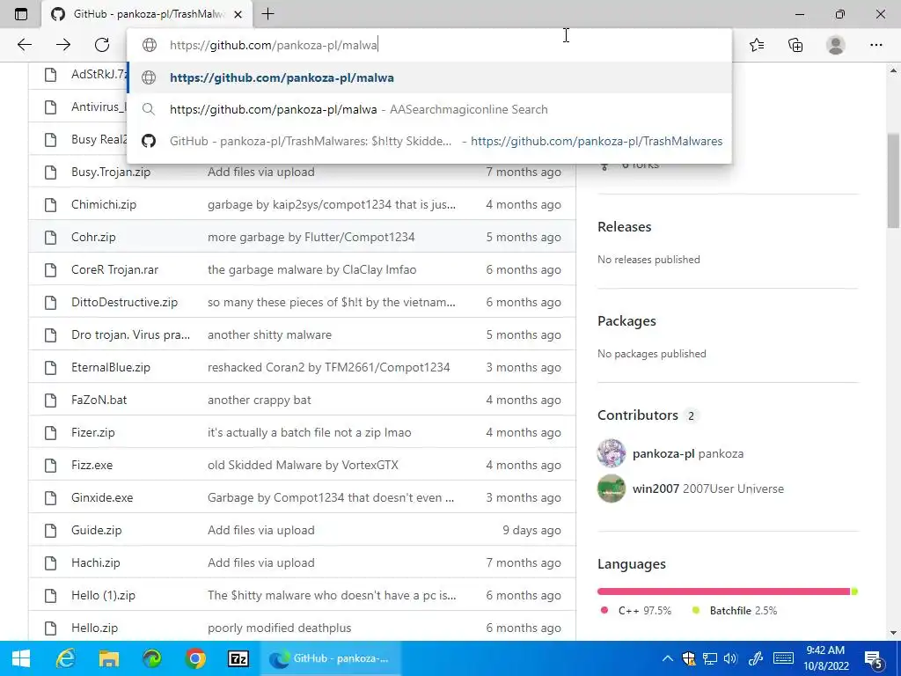The height and width of the screenshot is (676, 901).
Task: Close the GitHub TrashMalwares tab
Action: (238, 14)
